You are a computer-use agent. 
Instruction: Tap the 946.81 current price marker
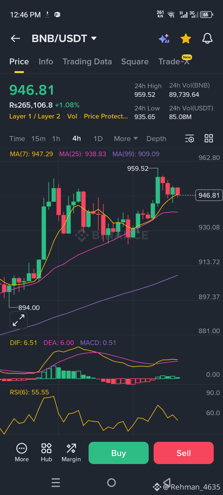tap(209, 195)
